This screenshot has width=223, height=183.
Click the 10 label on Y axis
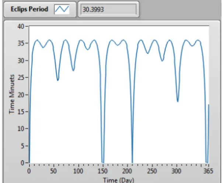click(21, 129)
